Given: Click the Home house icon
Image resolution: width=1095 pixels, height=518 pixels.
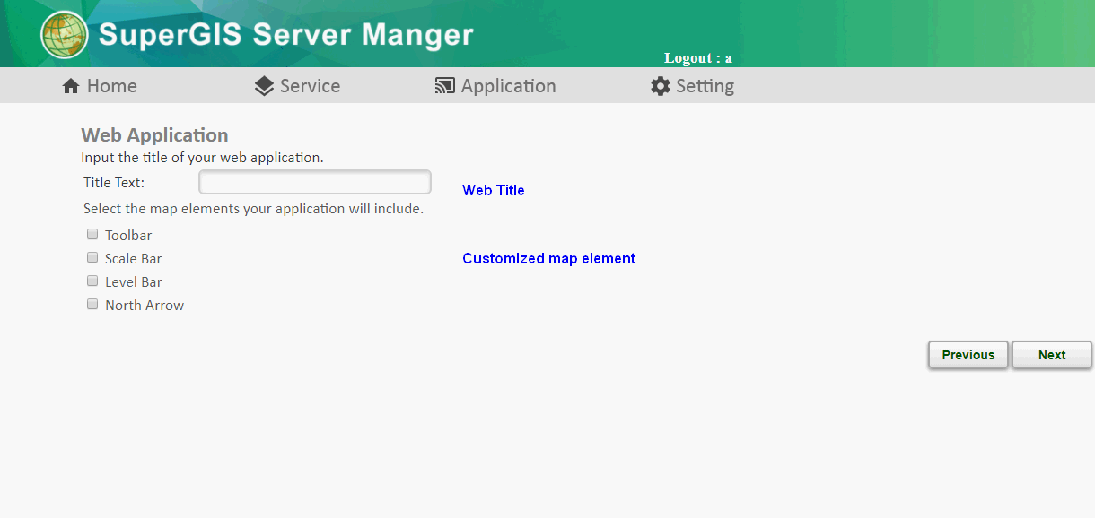Looking at the screenshot, I should 71,86.
